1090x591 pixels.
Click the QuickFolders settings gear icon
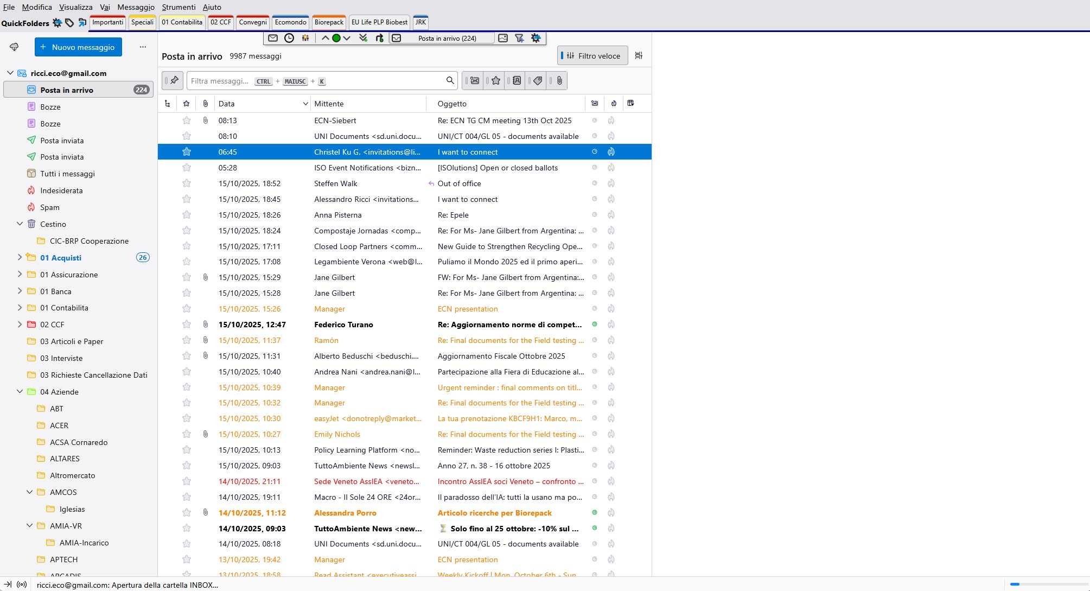coord(57,23)
